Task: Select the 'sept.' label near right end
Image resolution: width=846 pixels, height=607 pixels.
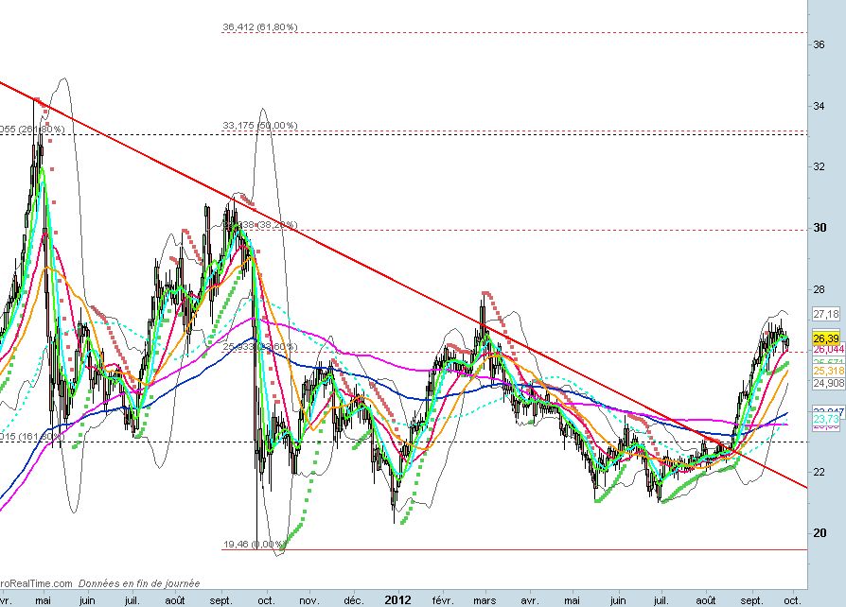Action: point(752,600)
